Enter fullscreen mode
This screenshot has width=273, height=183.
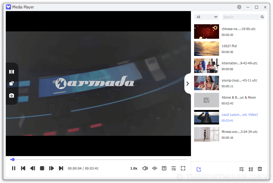click(x=183, y=168)
